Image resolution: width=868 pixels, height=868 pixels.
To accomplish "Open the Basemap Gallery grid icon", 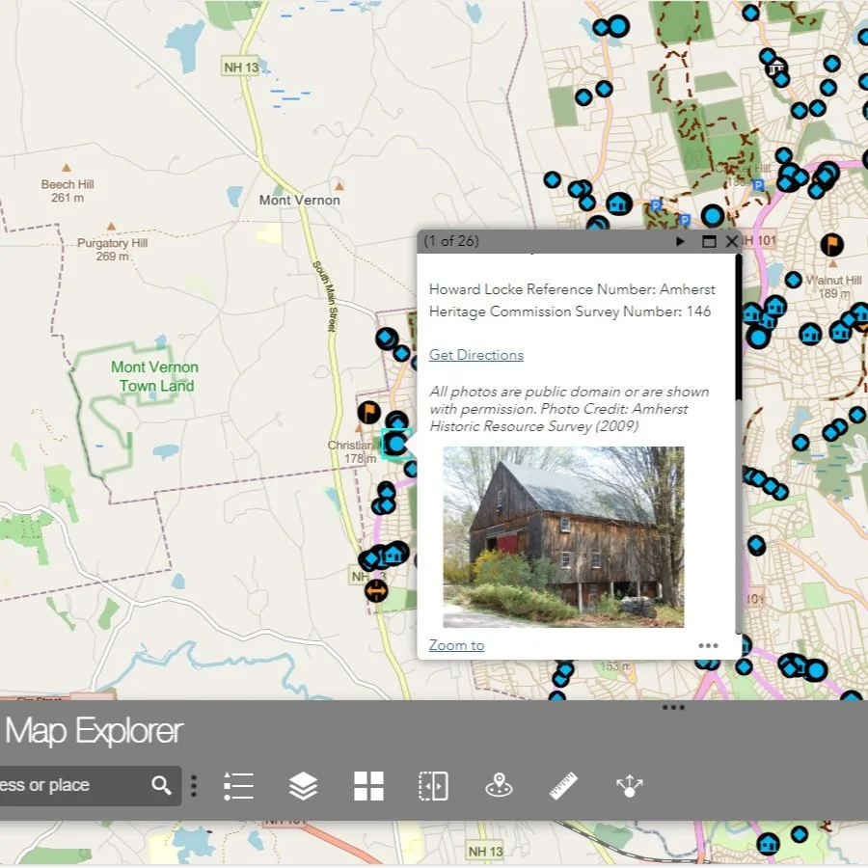I will click(x=368, y=785).
